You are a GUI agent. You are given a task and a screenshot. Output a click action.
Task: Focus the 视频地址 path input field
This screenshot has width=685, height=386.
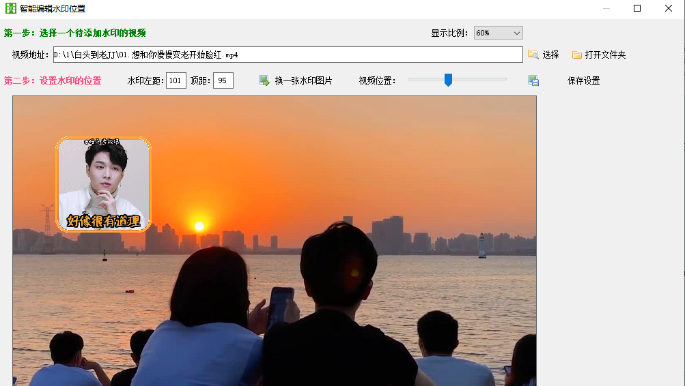pos(288,55)
